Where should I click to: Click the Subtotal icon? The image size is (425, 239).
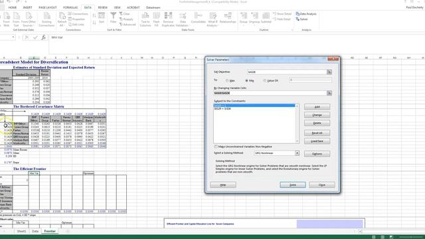pos(266,18)
